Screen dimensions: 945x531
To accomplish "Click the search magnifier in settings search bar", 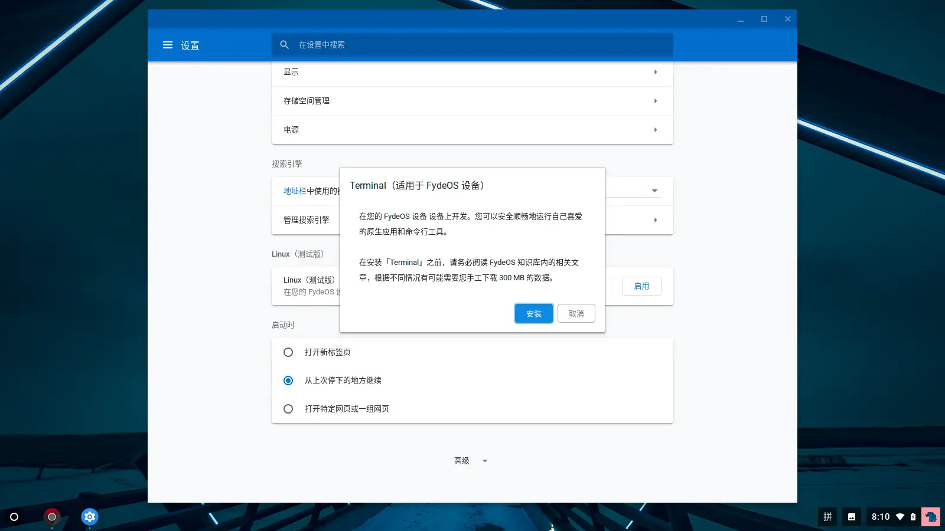I will tap(284, 44).
